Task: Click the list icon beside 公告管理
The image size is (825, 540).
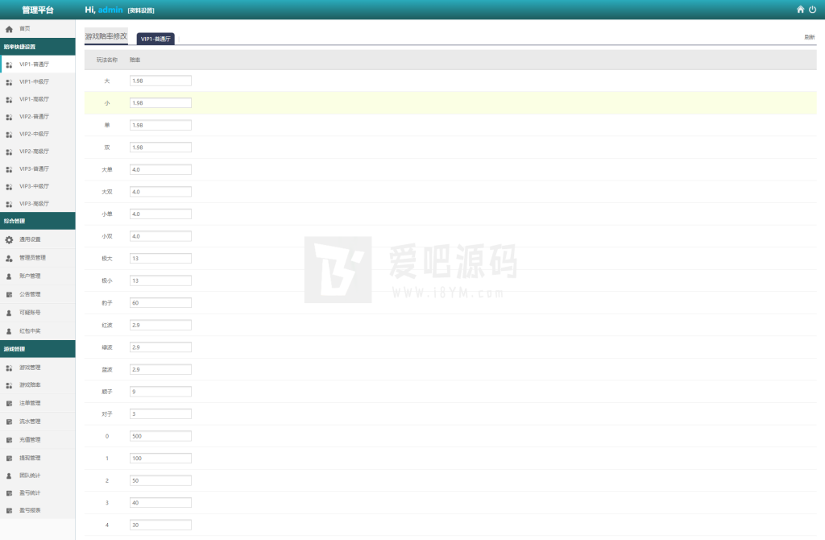Action: click(9, 295)
